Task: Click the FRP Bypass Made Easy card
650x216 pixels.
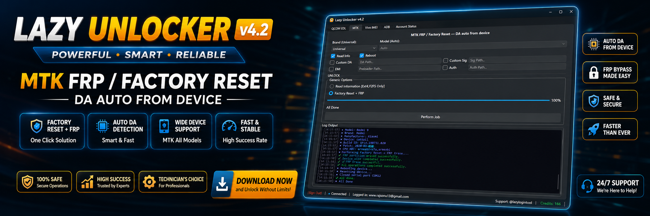Action: (610, 72)
